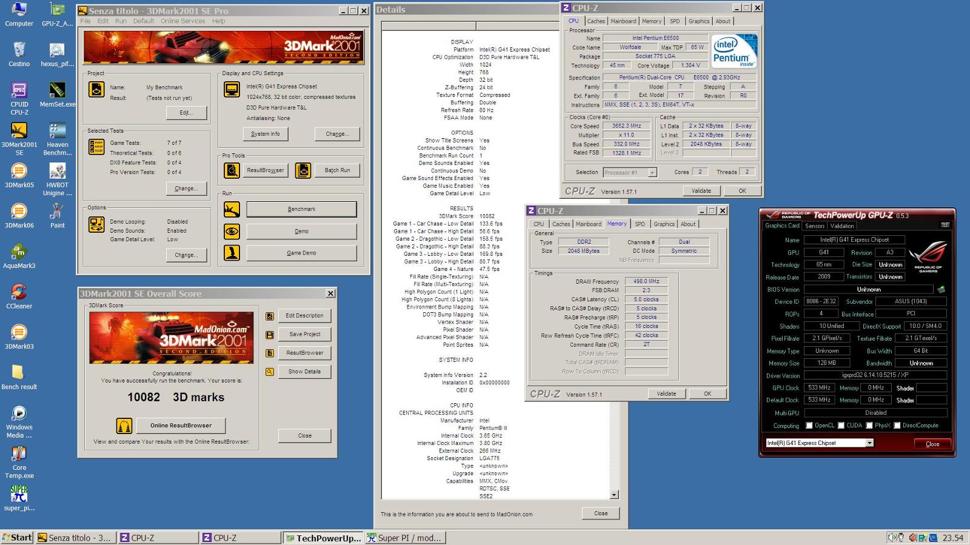Open the Run menu in 3DMark2001
This screenshot has width=970, height=545.
click(x=121, y=21)
